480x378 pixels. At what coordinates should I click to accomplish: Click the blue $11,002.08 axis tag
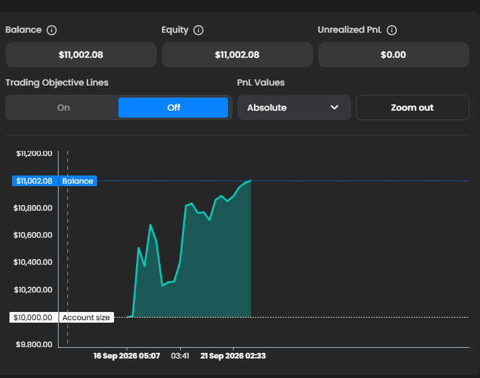pos(34,181)
